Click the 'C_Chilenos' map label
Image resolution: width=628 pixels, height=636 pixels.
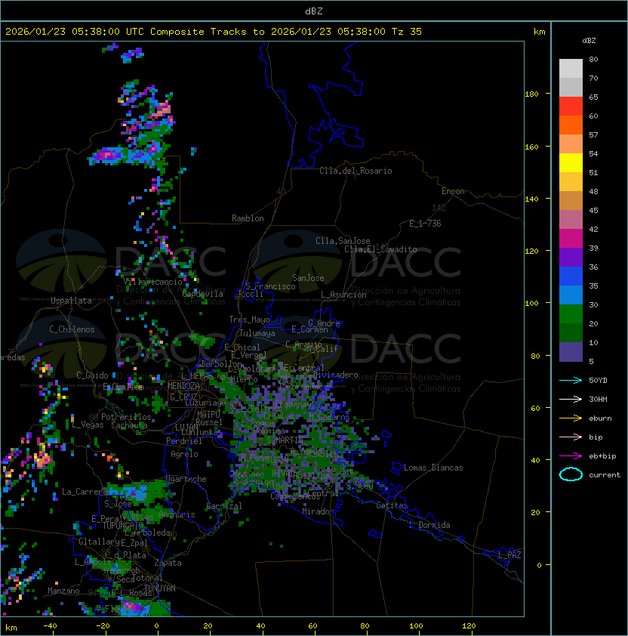(72, 329)
